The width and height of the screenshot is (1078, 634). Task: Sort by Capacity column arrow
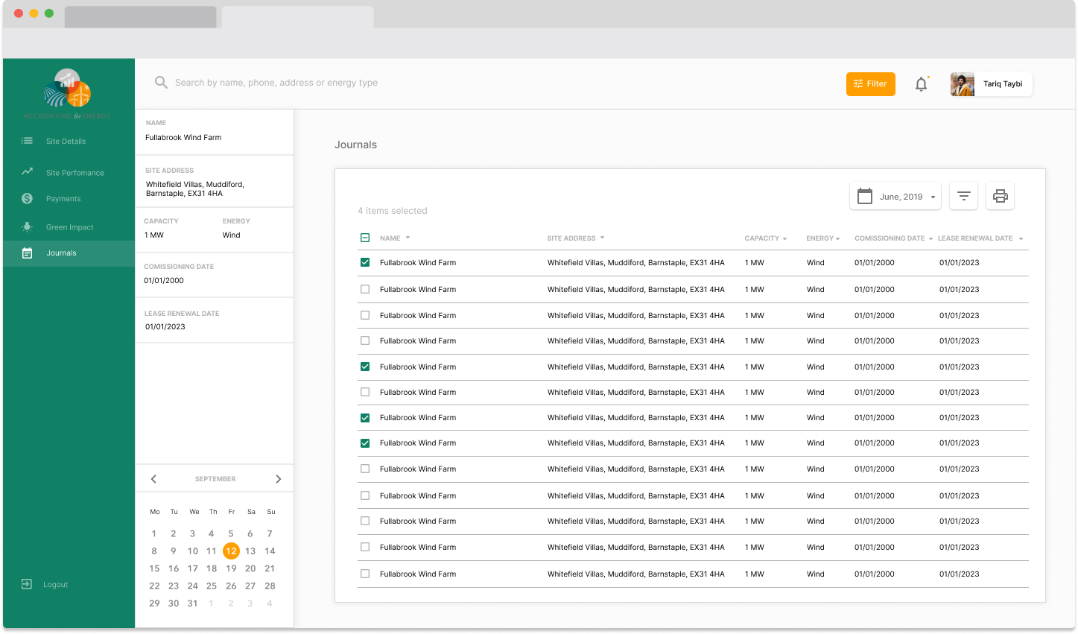click(784, 238)
